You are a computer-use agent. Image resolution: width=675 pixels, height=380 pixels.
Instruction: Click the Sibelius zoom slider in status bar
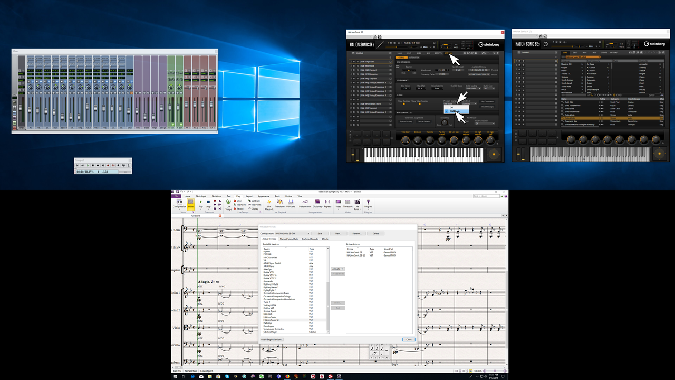tap(495, 370)
